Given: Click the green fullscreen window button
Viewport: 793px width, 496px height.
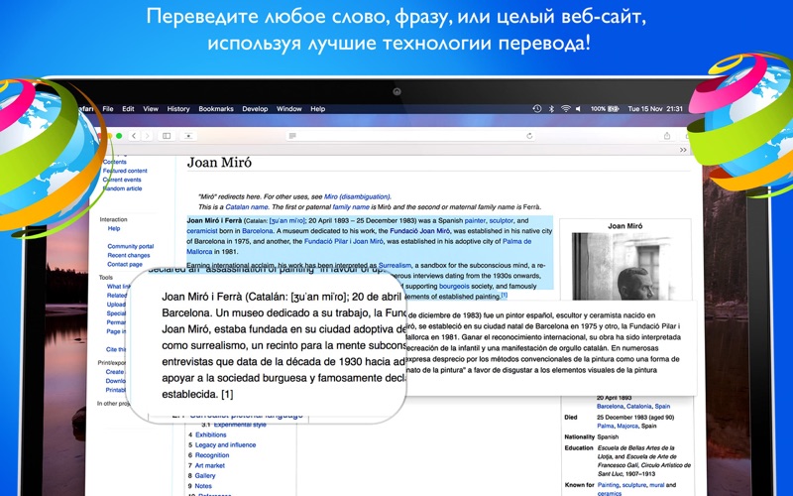Looking at the screenshot, I should click(x=119, y=136).
